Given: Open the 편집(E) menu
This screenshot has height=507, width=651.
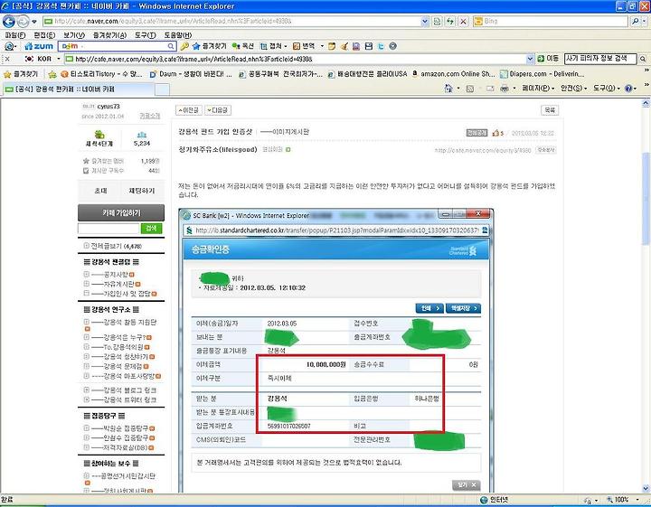Looking at the screenshot, I should tap(44, 35).
